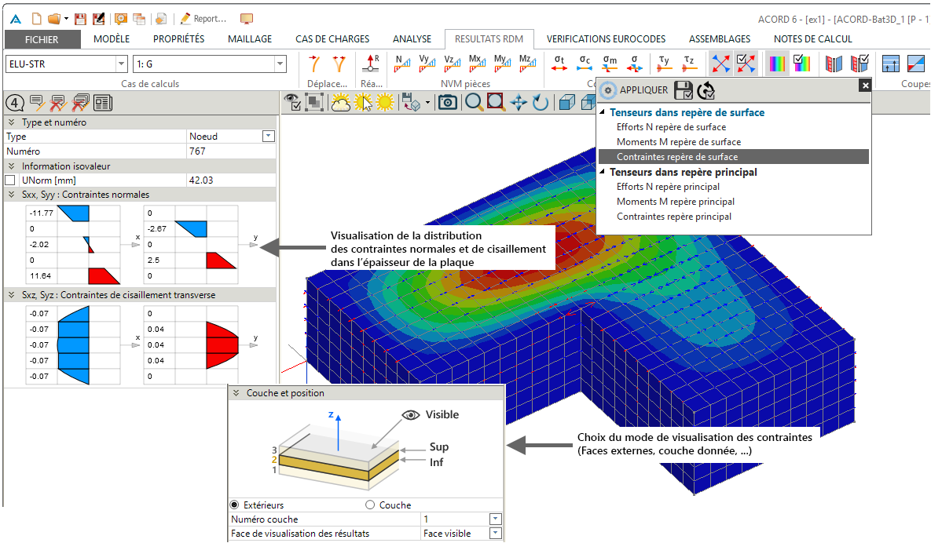
Task: Show Mx torsion moment diagram
Action: click(477, 64)
